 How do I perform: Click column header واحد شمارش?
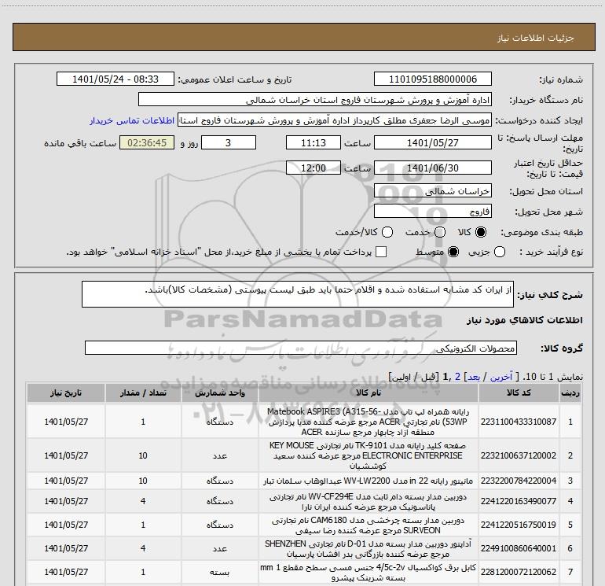[220, 393]
